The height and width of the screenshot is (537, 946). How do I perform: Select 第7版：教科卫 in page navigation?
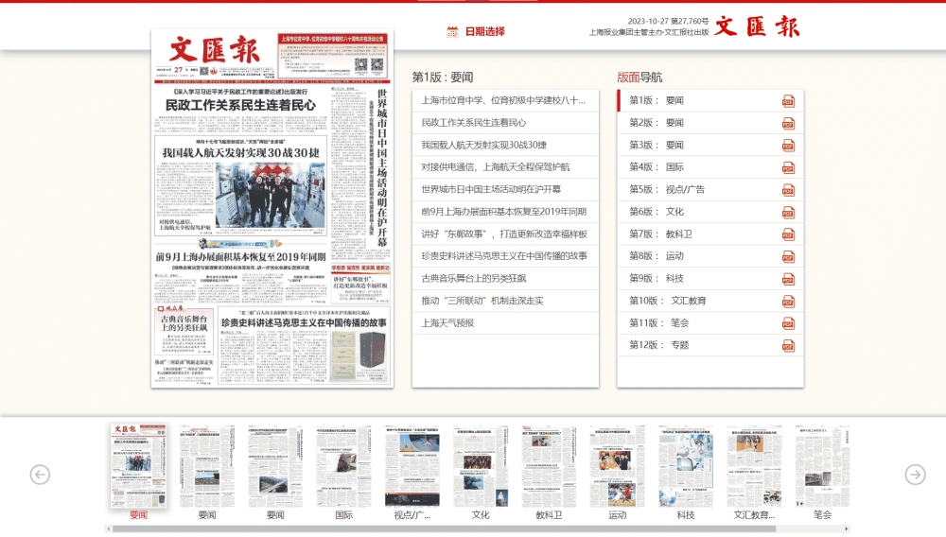(x=660, y=234)
